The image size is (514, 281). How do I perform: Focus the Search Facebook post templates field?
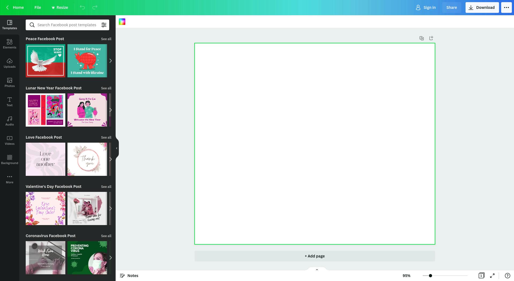point(67,25)
